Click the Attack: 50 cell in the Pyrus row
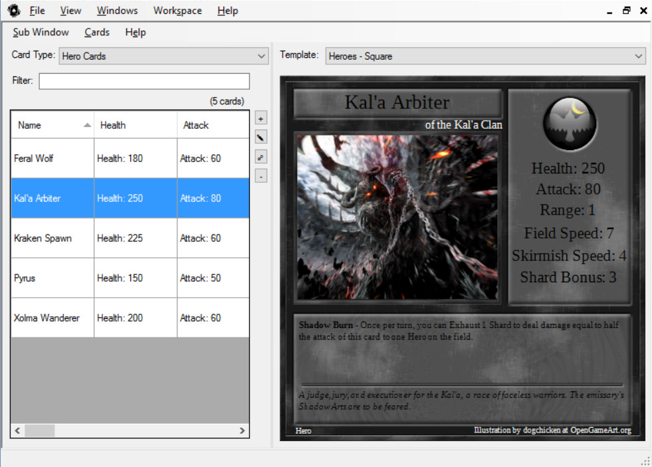The height and width of the screenshot is (467, 652). [213, 278]
